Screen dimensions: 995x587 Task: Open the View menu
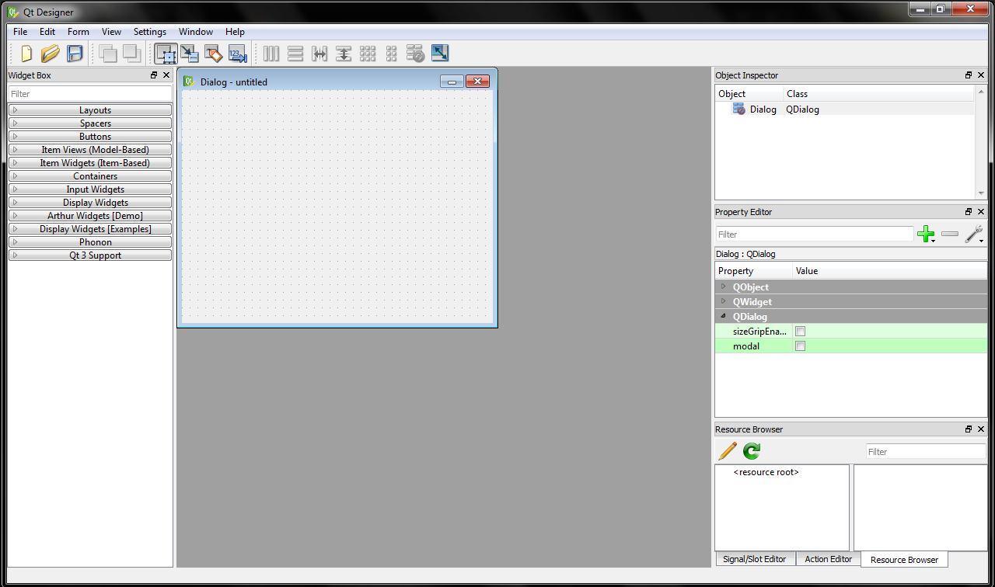[x=112, y=32]
